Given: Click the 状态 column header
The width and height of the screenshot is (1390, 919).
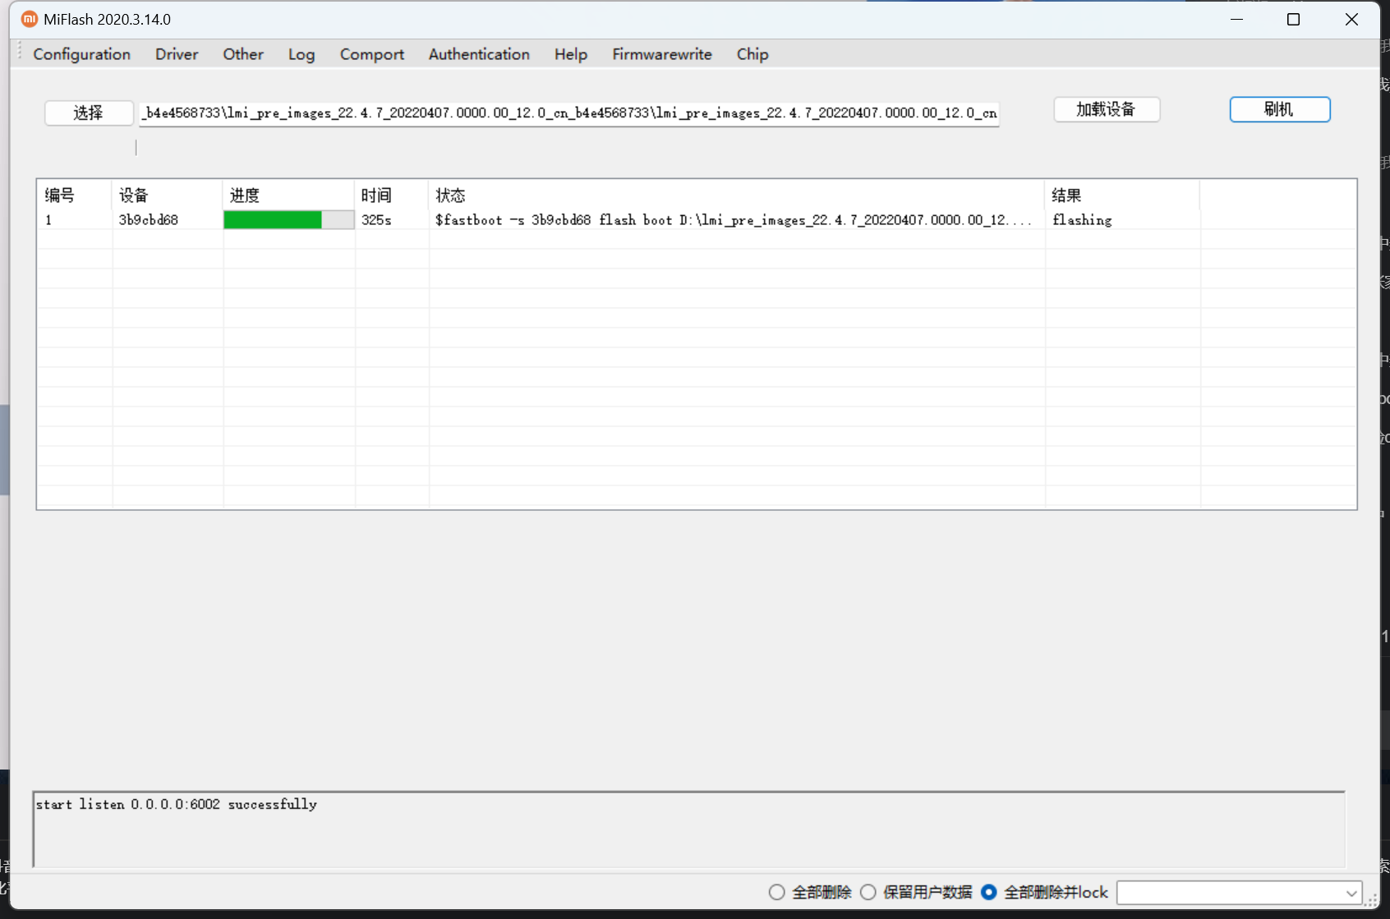Looking at the screenshot, I should [736, 195].
